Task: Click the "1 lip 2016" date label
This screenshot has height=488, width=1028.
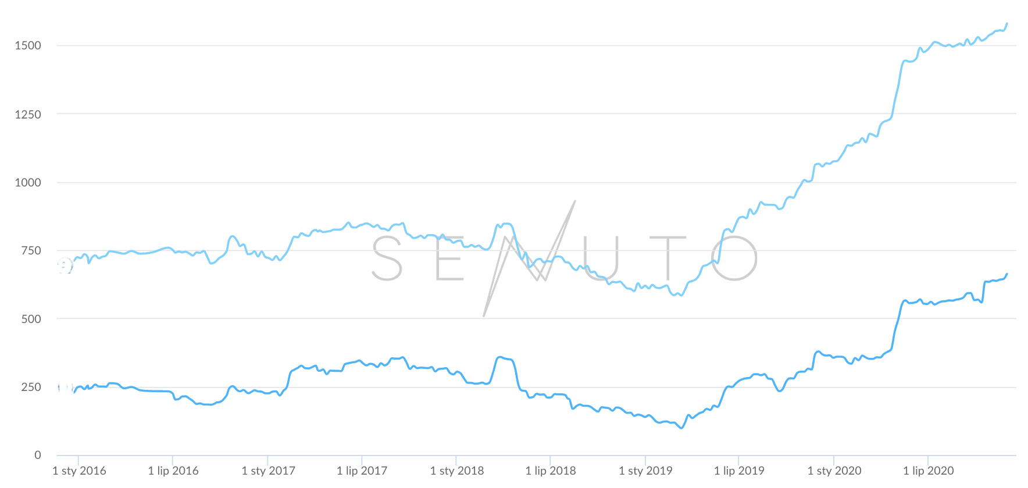Action: 173,471
